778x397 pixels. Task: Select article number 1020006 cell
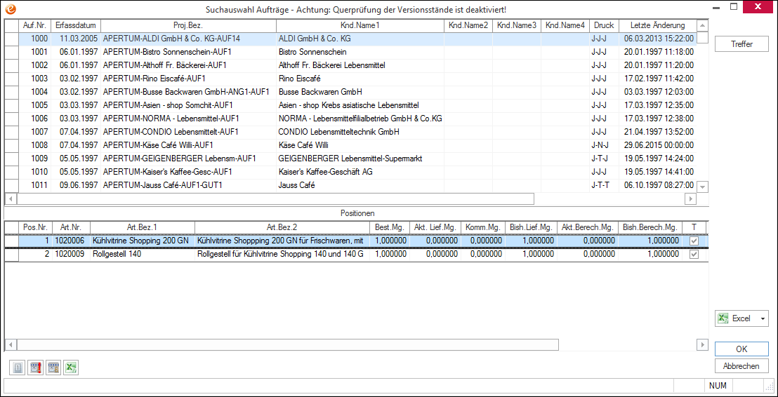click(x=72, y=241)
